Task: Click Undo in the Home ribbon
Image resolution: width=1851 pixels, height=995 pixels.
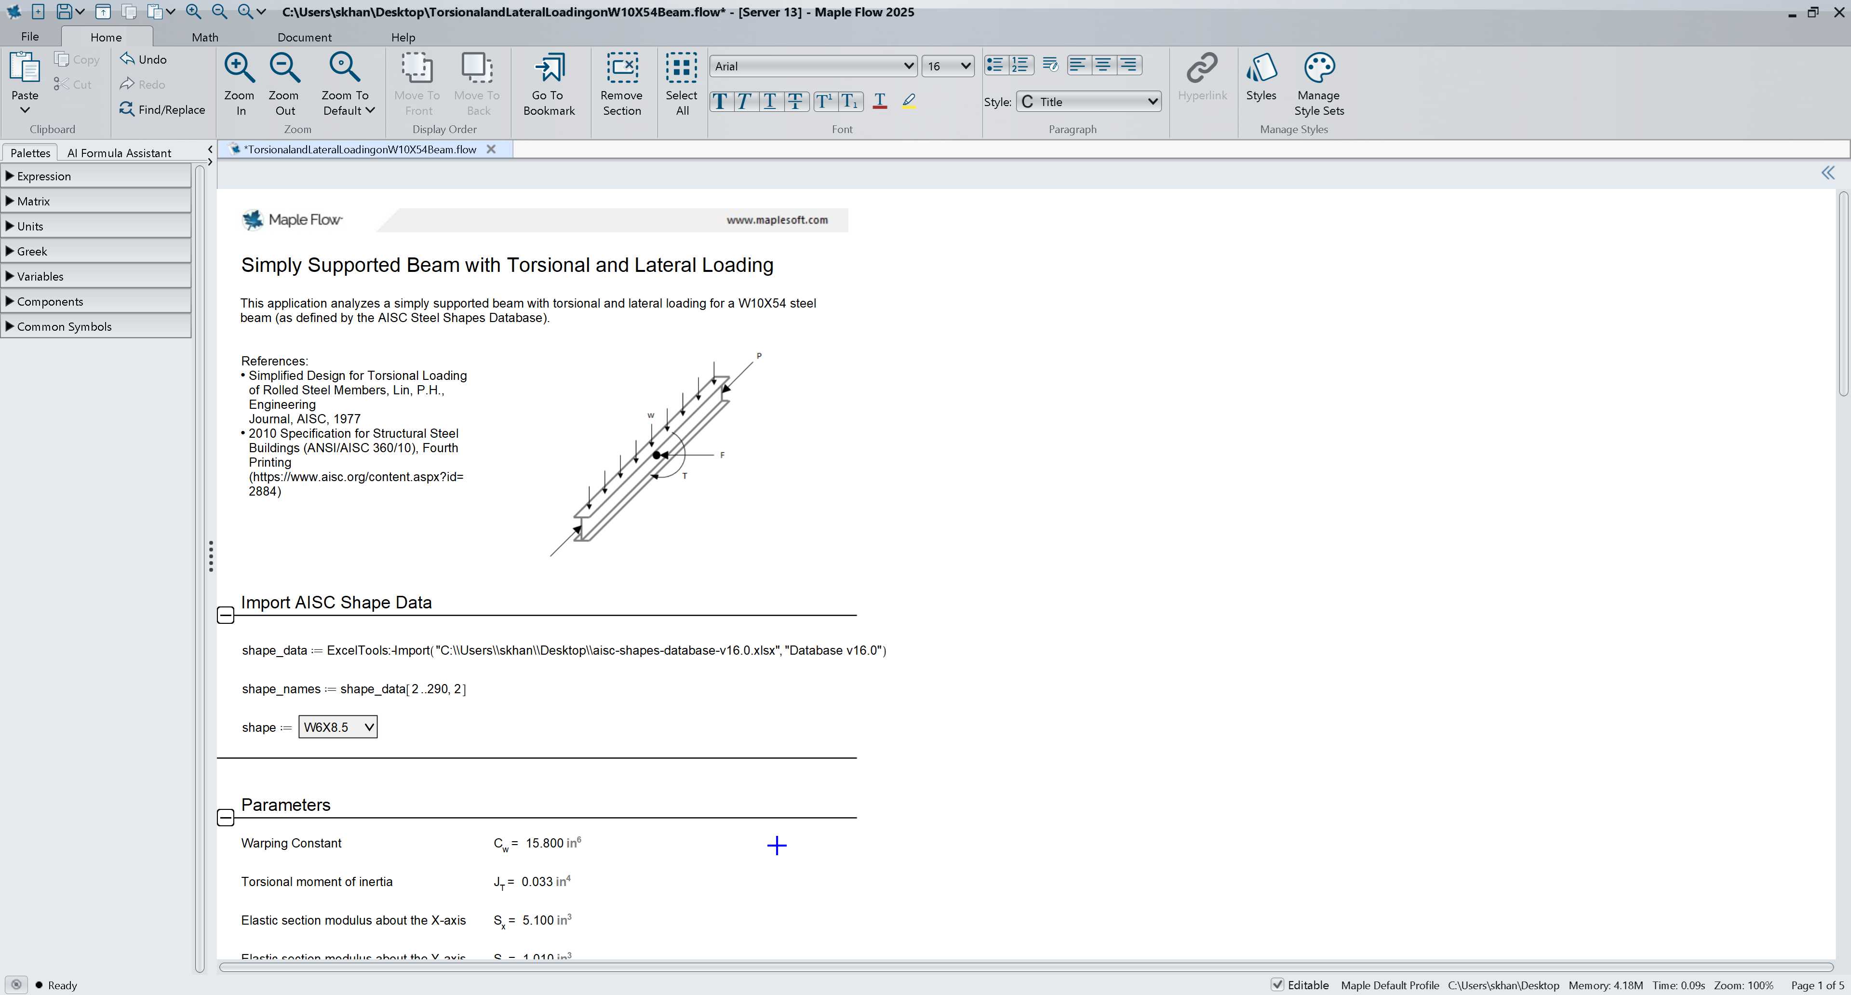Action: 144,59
